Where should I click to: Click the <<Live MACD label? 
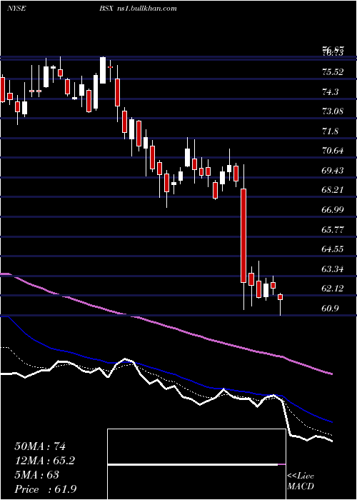pyautogui.click(x=301, y=481)
